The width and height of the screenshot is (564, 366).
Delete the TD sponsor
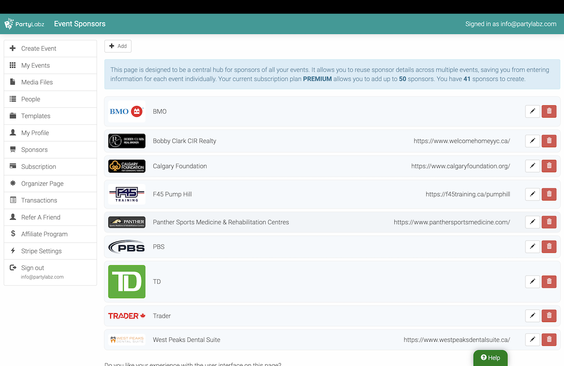[549, 281]
